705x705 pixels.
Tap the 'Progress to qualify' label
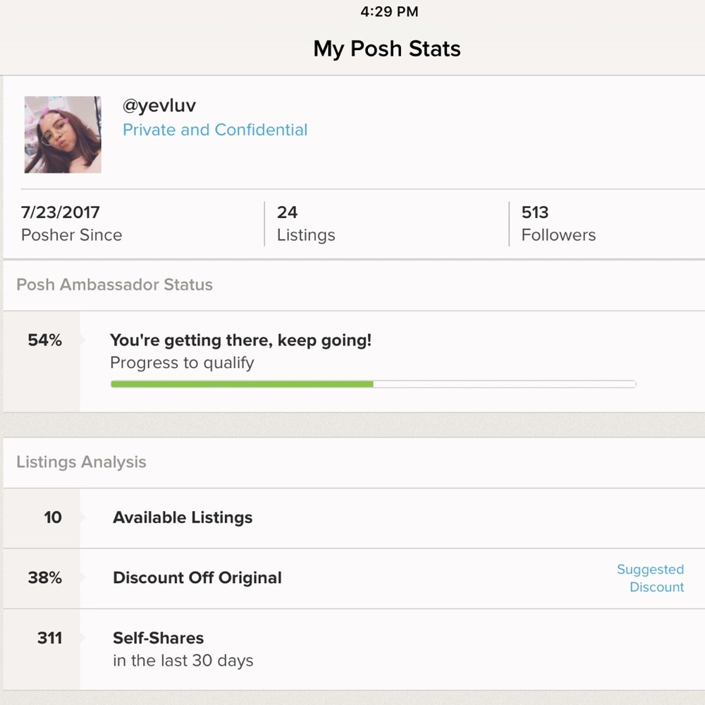coord(182,363)
